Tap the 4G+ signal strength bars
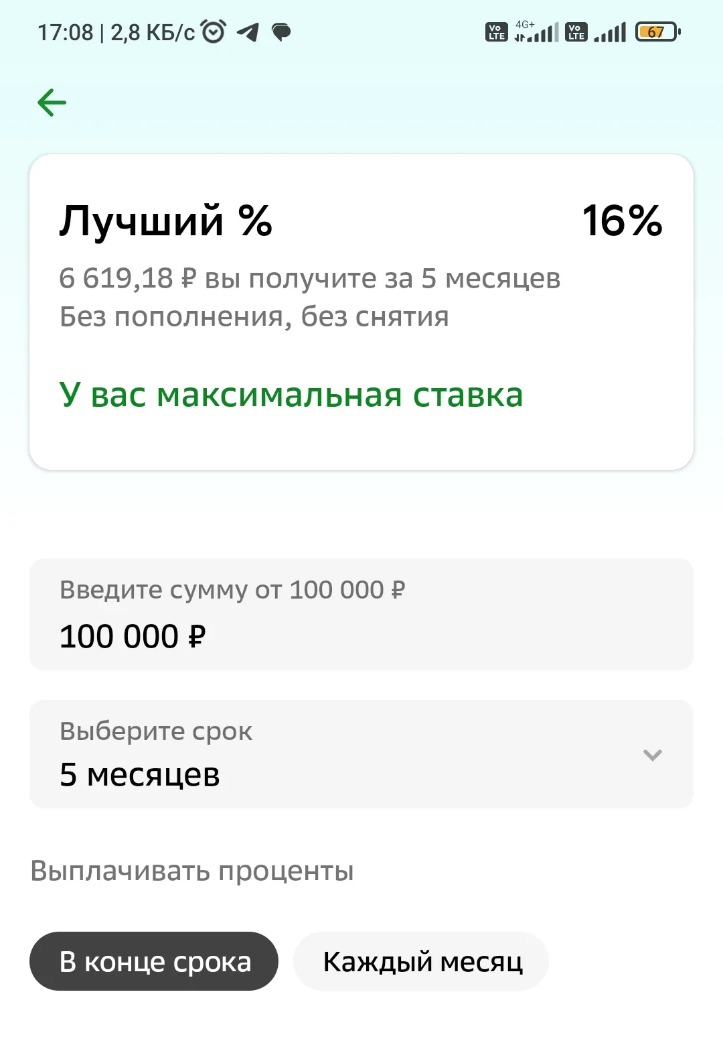 click(x=537, y=32)
